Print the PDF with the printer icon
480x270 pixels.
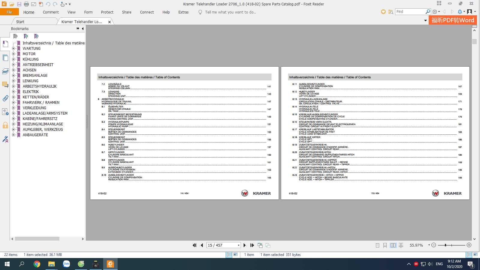pyautogui.click(x=26, y=4)
